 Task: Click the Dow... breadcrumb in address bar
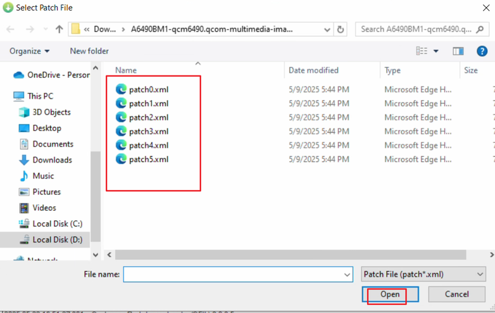[x=105, y=29]
